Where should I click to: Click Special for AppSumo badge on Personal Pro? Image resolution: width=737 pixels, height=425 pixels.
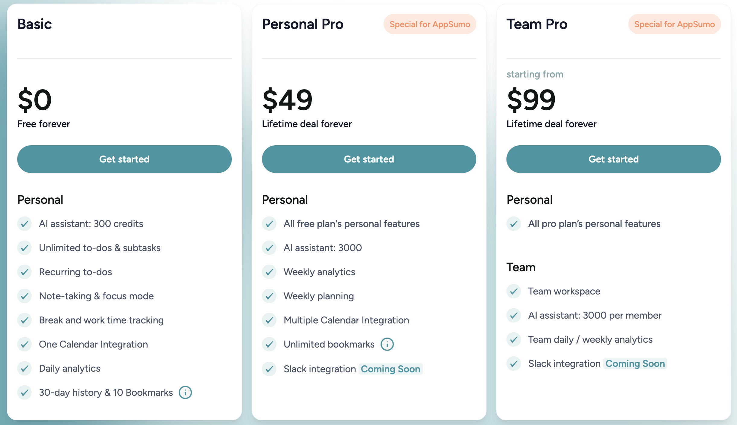point(430,24)
